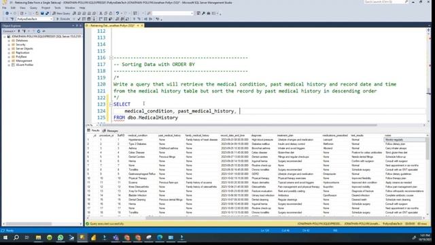Screen dimensions: 435x245
Task: Click the treatment_plan column header
Action: tap(285, 135)
